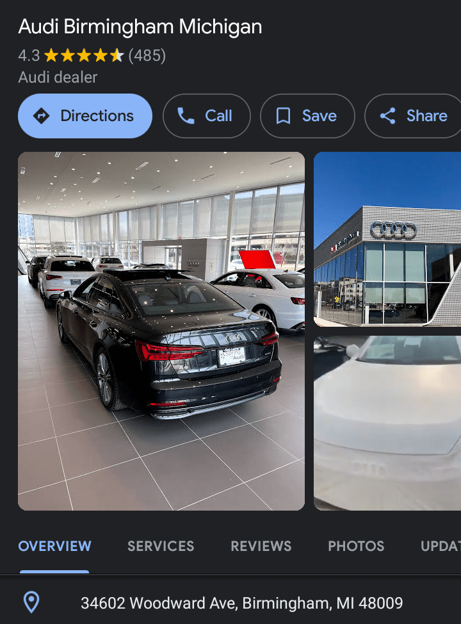Select the partially visible Updates tab
461x624 pixels.
(x=441, y=546)
